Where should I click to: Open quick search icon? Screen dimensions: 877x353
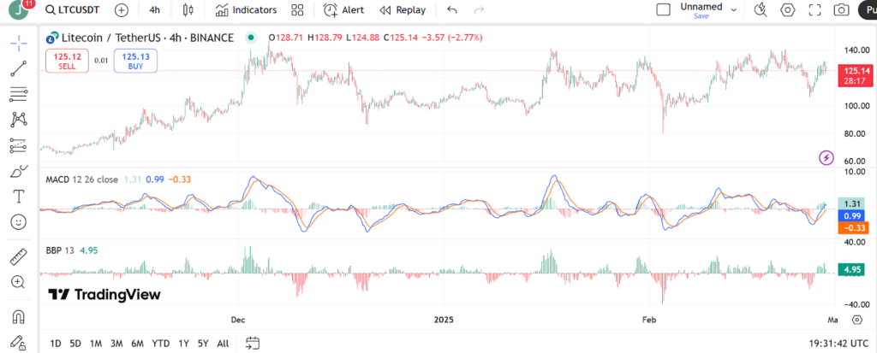761,9
